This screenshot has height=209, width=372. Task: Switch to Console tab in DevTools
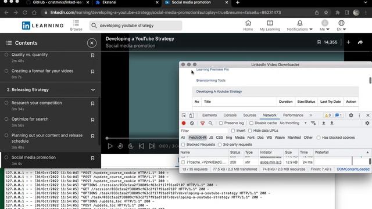[x=230, y=115]
